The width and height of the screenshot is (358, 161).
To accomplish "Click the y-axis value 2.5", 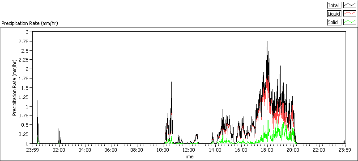I will point(25,50).
